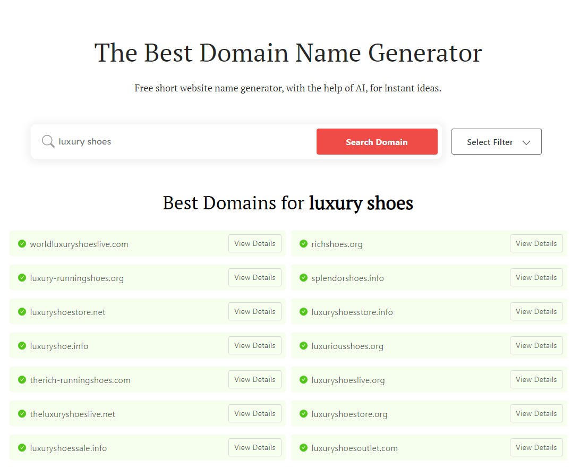Click green check icon beside splendorshoes.info
This screenshot has height=467, width=580.
(304, 277)
